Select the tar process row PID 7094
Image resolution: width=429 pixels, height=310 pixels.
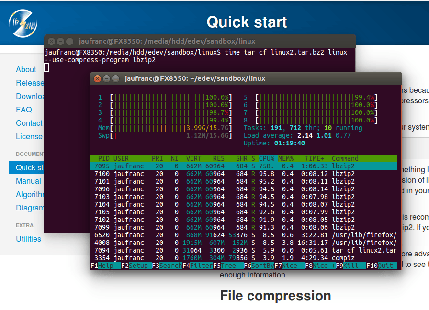pyautogui.click(x=244, y=250)
